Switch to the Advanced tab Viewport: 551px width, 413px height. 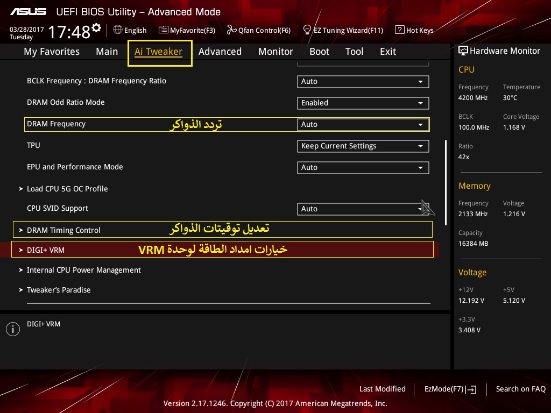coord(220,52)
